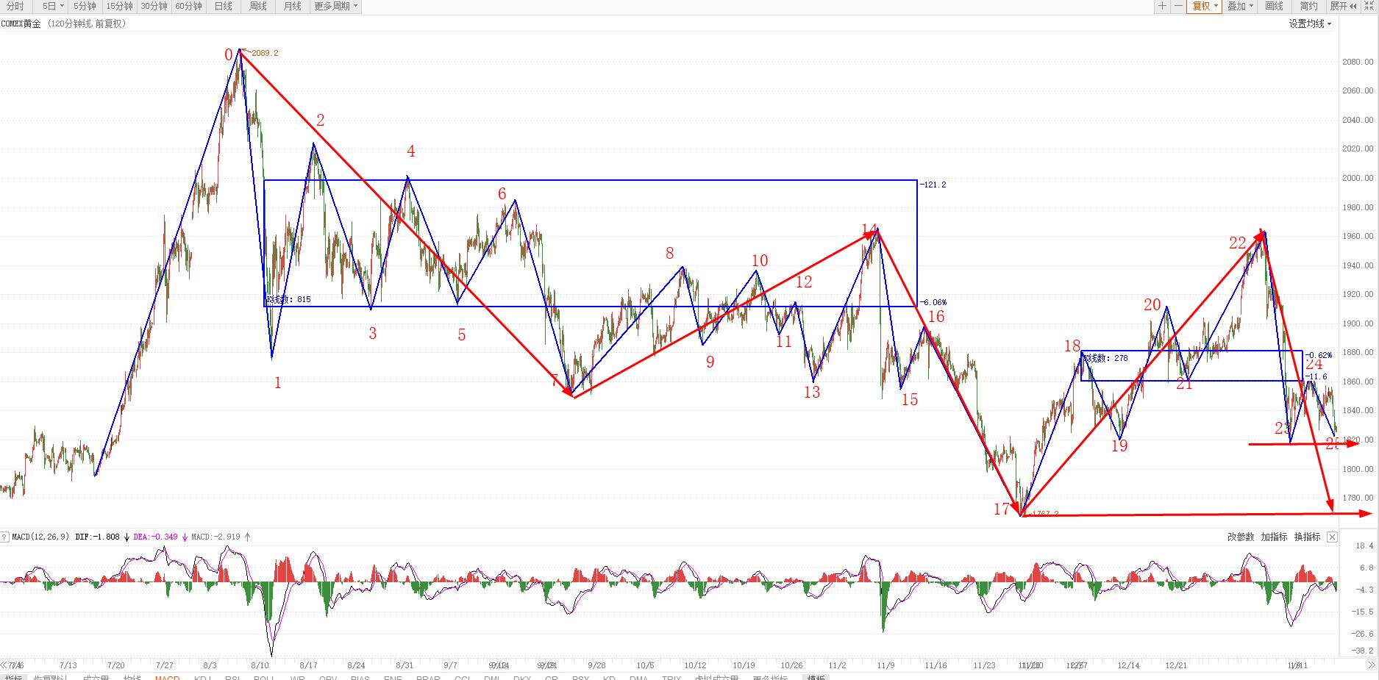Click the 10/19 date label
This screenshot has width=1379, height=680.
(x=744, y=665)
